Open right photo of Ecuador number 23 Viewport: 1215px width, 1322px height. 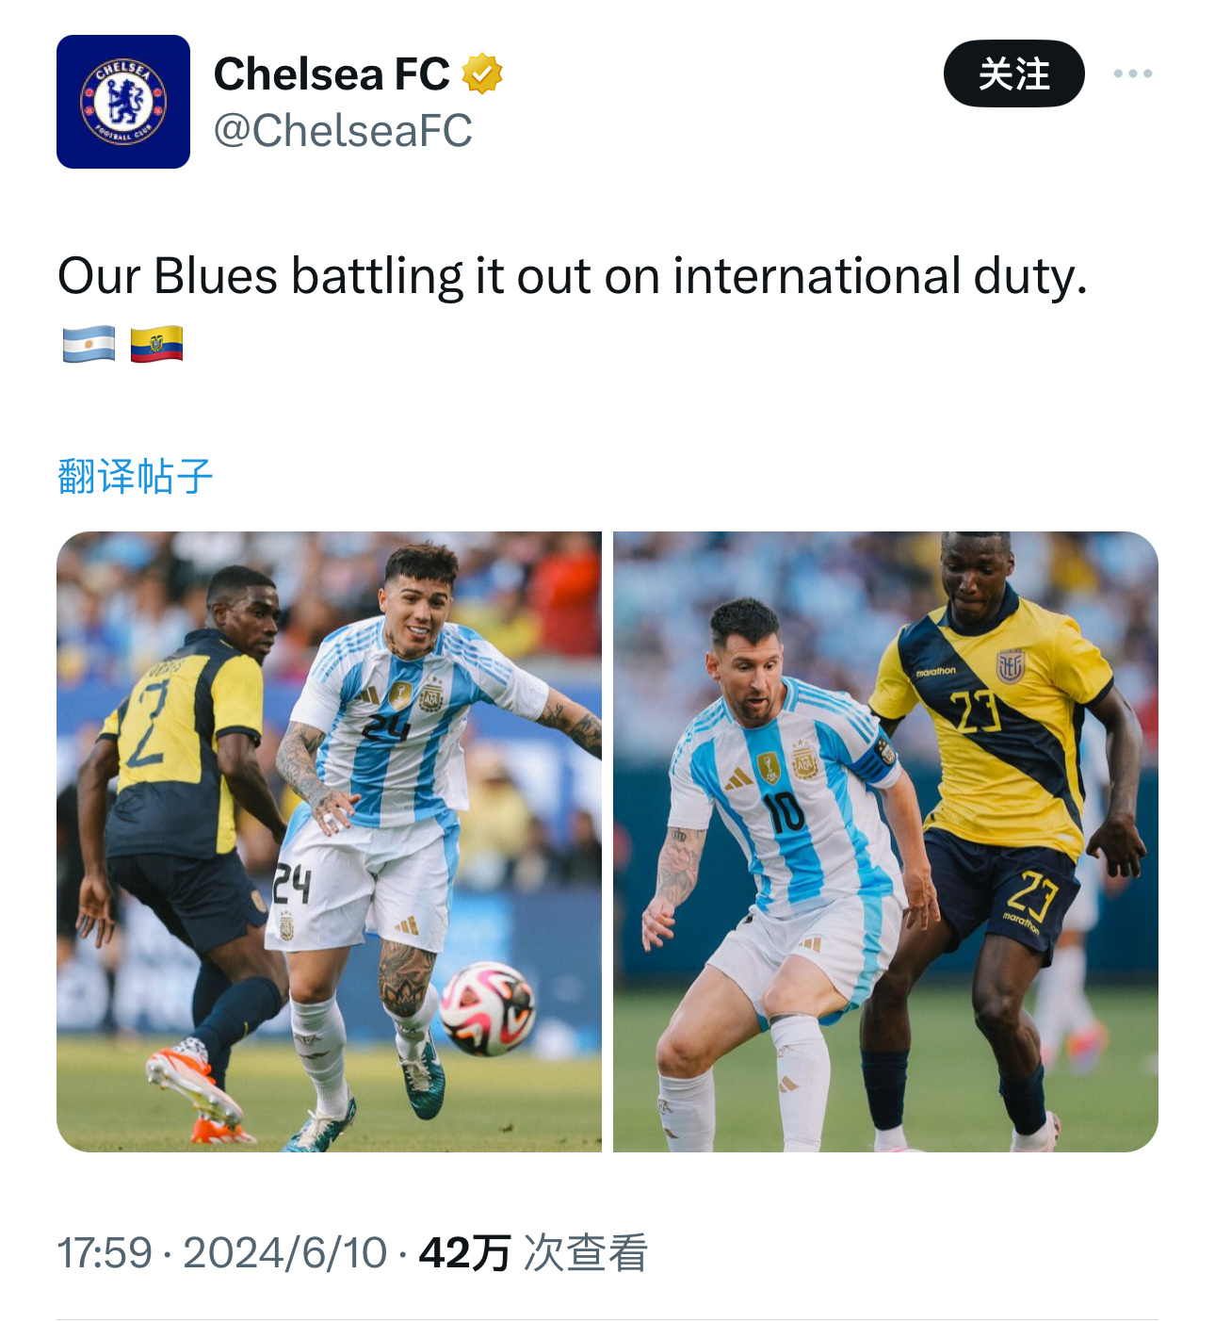(885, 841)
